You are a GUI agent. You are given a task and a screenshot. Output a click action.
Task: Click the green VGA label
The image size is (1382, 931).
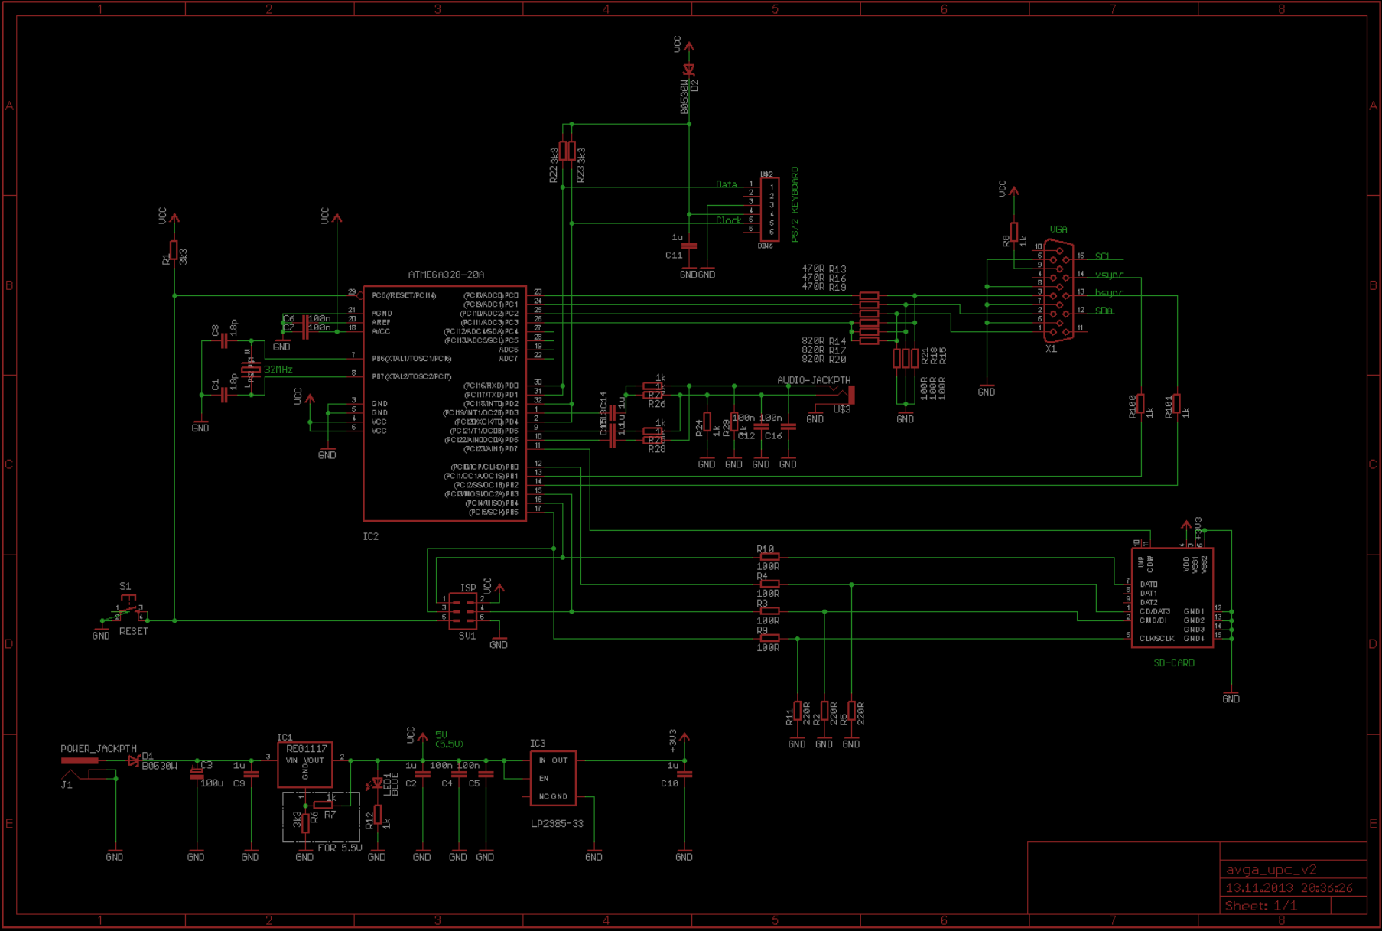pos(1058,229)
